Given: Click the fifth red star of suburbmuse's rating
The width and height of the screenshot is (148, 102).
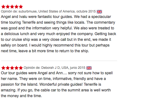Looking at the screenshot, I should tap(21, 7).
